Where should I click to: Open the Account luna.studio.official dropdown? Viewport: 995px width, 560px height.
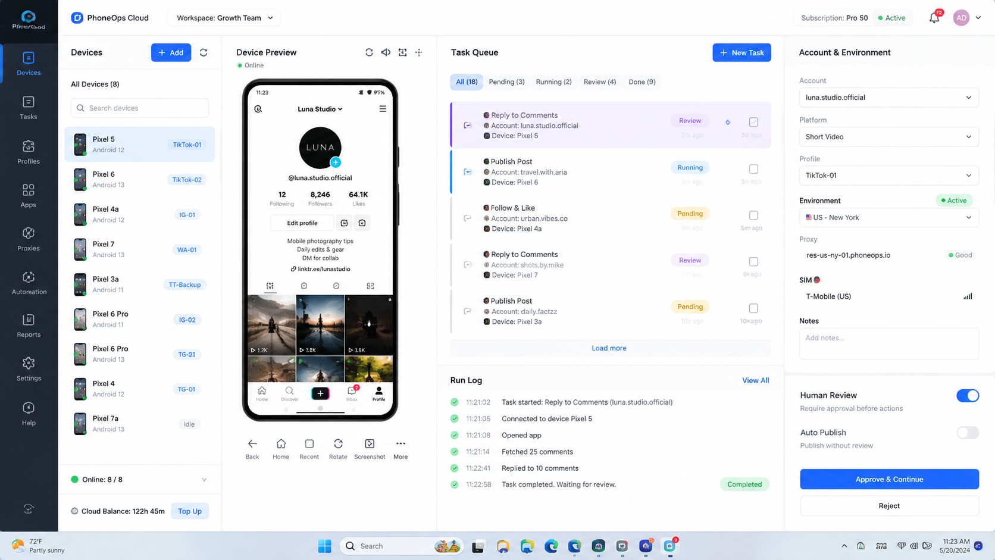click(889, 98)
